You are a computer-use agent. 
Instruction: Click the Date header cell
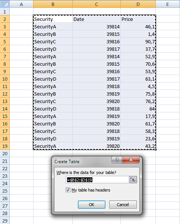tap(97, 19)
